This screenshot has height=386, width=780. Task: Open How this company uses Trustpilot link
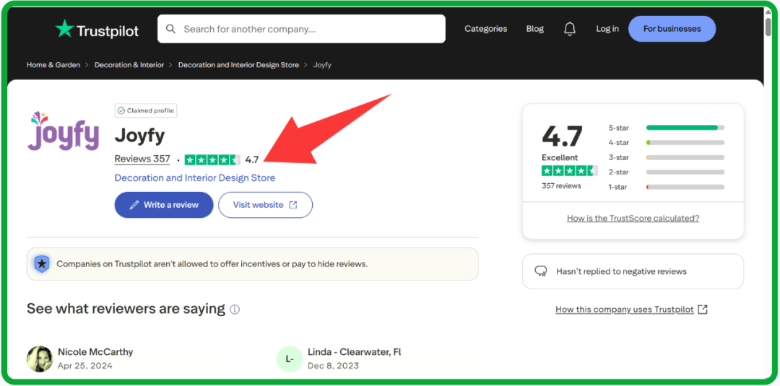(624, 310)
